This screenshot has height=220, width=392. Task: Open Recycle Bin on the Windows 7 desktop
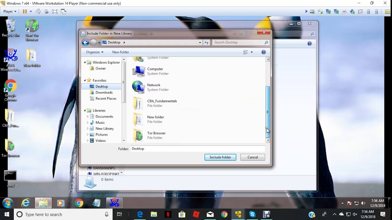tap(10, 28)
